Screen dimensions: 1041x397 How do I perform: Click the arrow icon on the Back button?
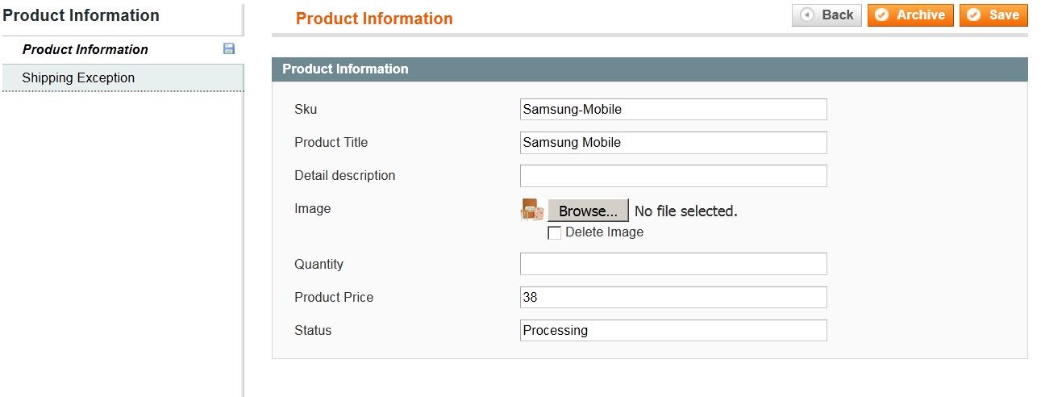tap(806, 15)
